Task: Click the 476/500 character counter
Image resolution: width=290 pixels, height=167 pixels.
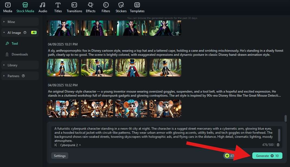Action: [x=268, y=145]
